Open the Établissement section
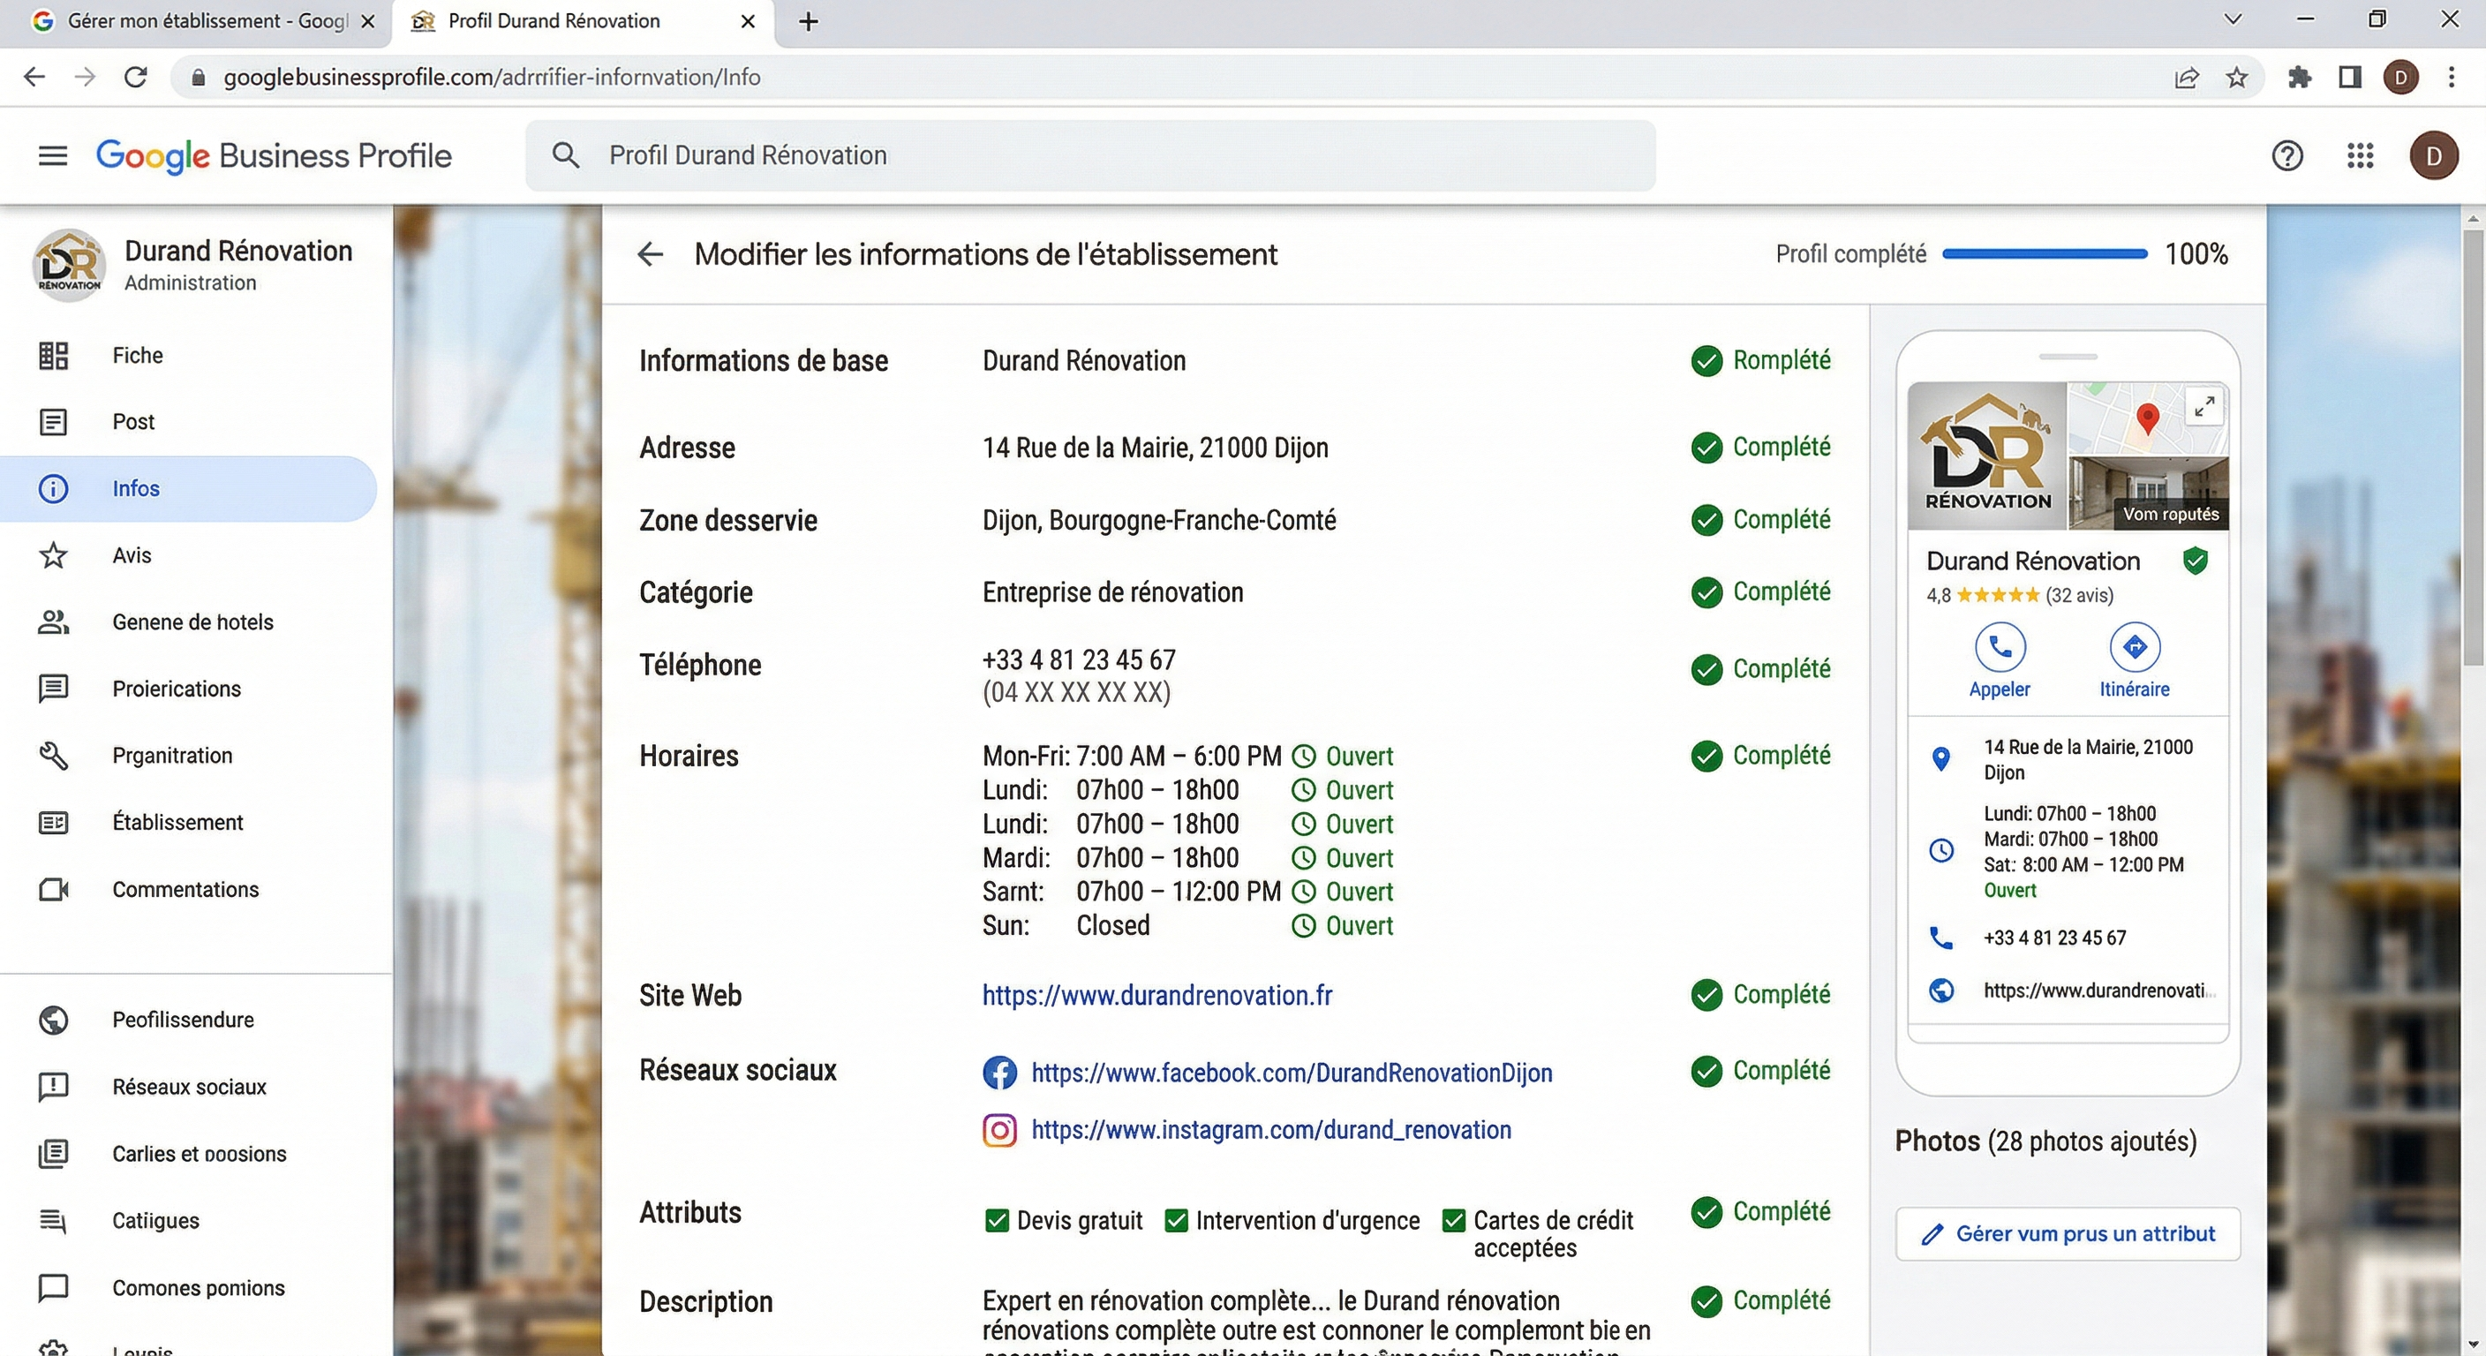Viewport: 2486px width, 1356px height. click(x=177, y=822)
